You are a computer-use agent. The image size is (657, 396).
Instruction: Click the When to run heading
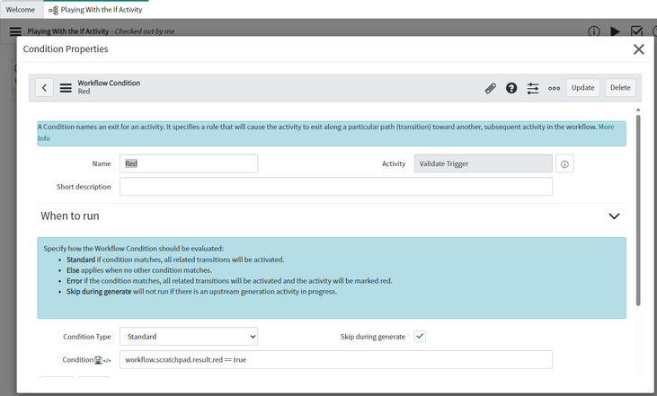pos(70,216)
